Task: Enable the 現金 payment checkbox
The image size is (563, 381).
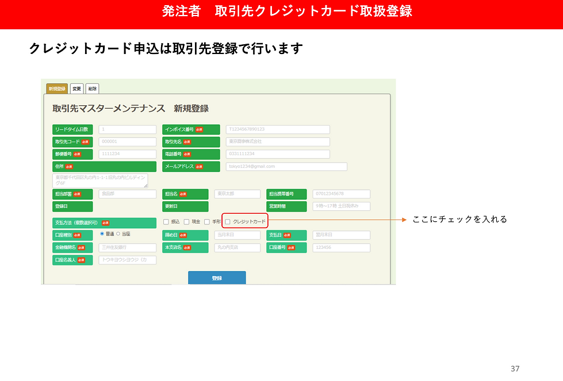Action: click(x=186, y=222)
